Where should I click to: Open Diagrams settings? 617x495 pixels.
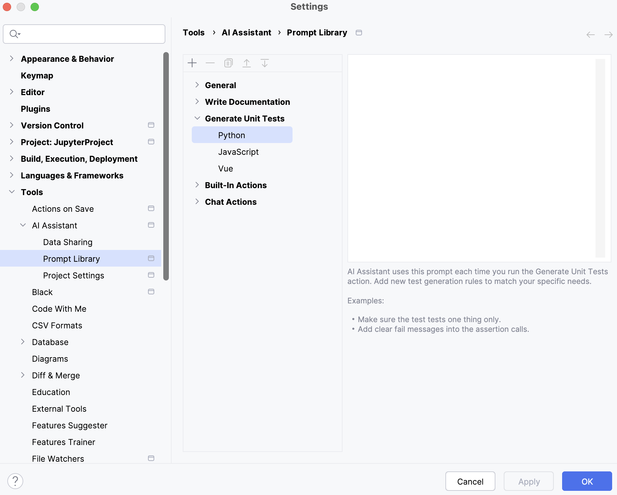coord(50,359)
